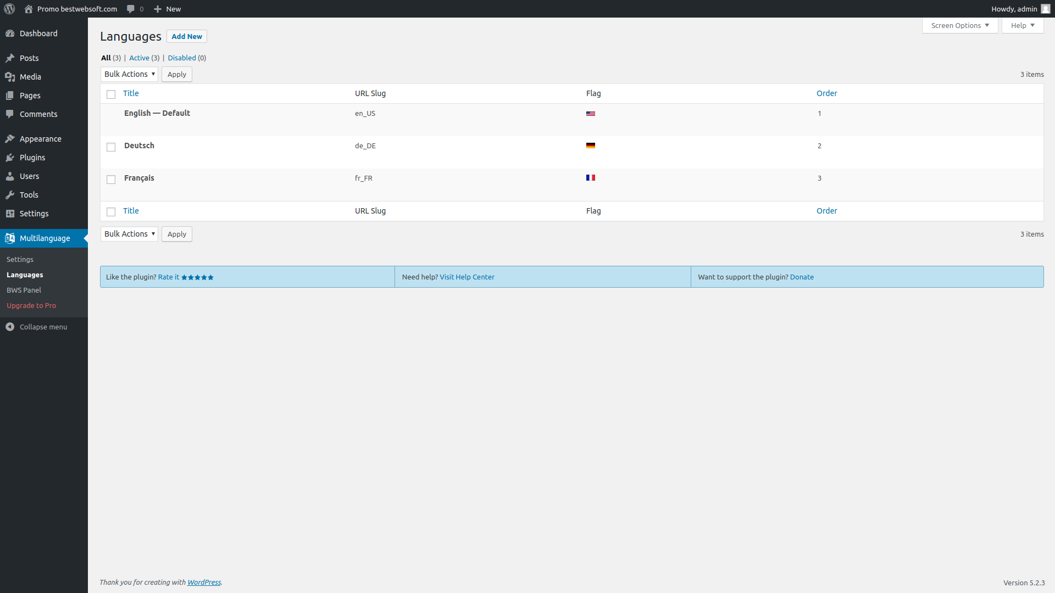This screenshot has height=593, width=1055.
Task: Click the admin avatar icon
Action: click(x=1046, y=9)
